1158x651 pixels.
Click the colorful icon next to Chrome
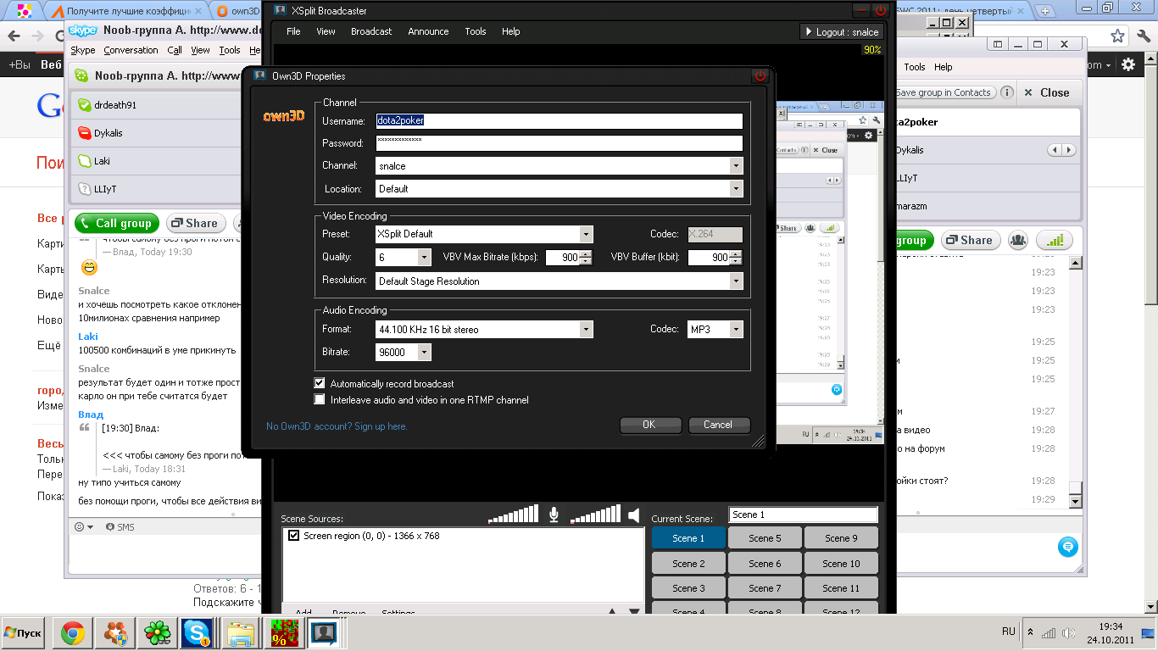tap(114, 633)
